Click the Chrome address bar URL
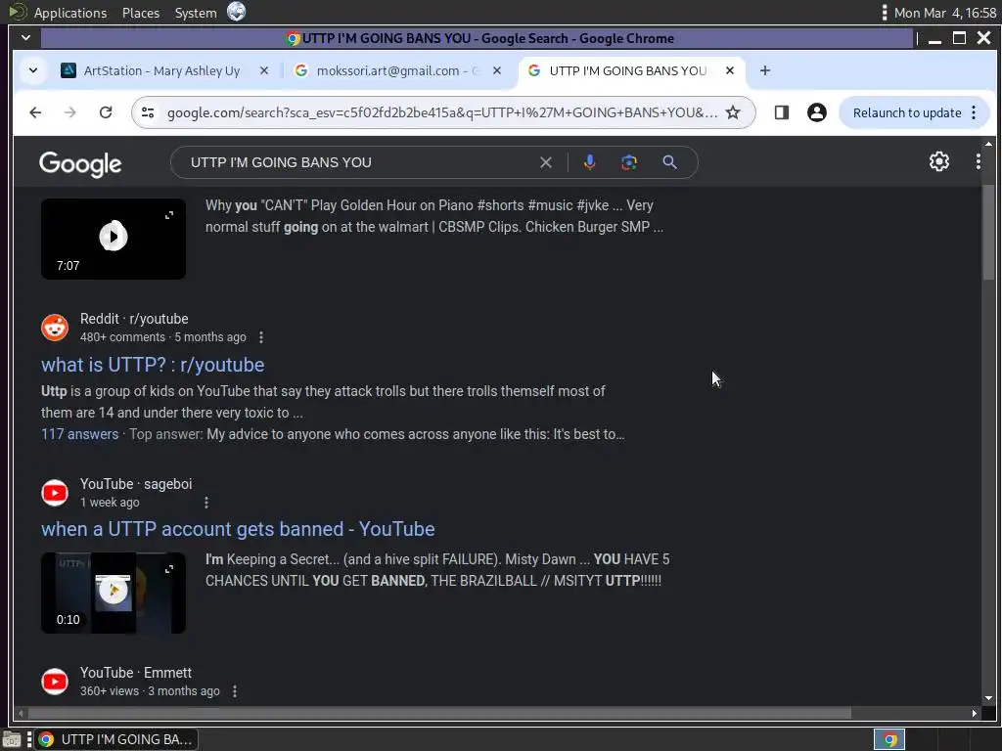The width and height of the screenshot is (1002, 751). [x=441, y=112]
